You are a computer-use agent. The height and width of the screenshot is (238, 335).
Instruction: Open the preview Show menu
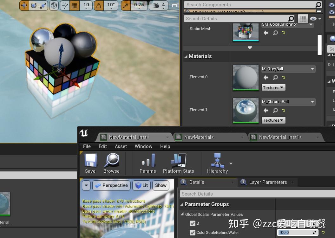point(161,185)
